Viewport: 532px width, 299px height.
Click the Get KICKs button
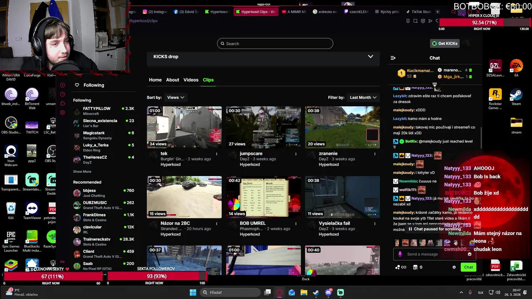(x=445, y=44)
